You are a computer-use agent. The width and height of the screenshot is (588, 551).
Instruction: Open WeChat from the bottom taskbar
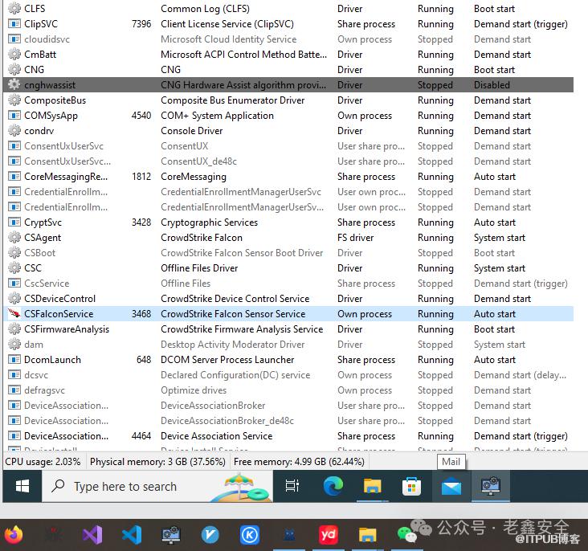pyautogui.click(x=407, y=534)
